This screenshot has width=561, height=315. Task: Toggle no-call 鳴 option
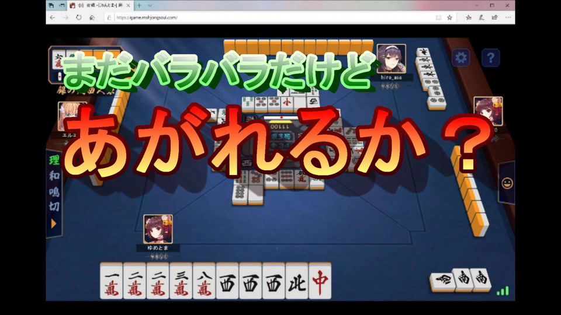54,191
